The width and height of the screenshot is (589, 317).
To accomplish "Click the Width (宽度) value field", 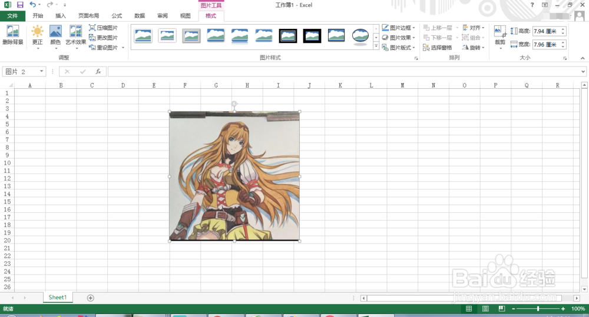I will point(546,45).
